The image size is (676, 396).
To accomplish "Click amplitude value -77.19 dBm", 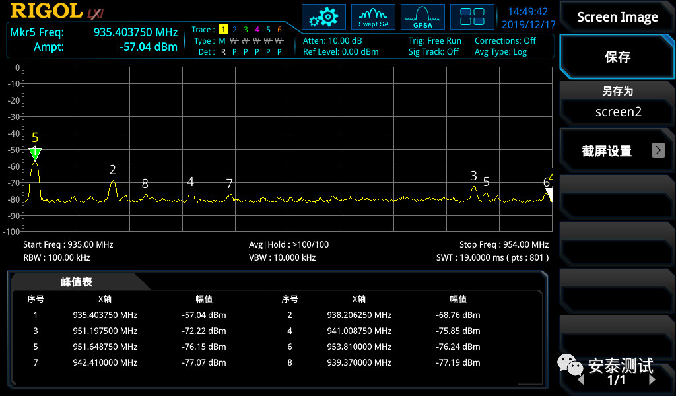I will [x=458, y=362].
